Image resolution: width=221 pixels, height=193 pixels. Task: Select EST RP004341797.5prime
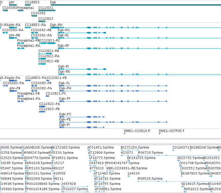[106, 166]
